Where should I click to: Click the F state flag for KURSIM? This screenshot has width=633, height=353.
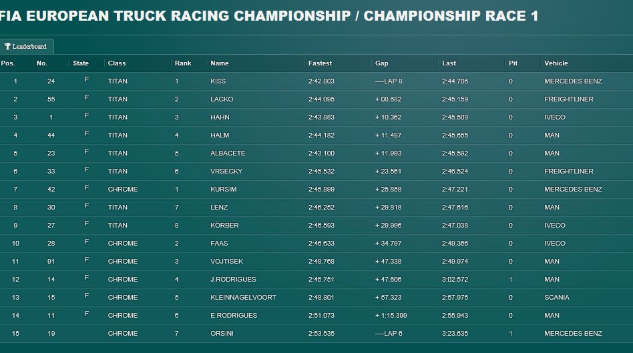pos(87,188)
